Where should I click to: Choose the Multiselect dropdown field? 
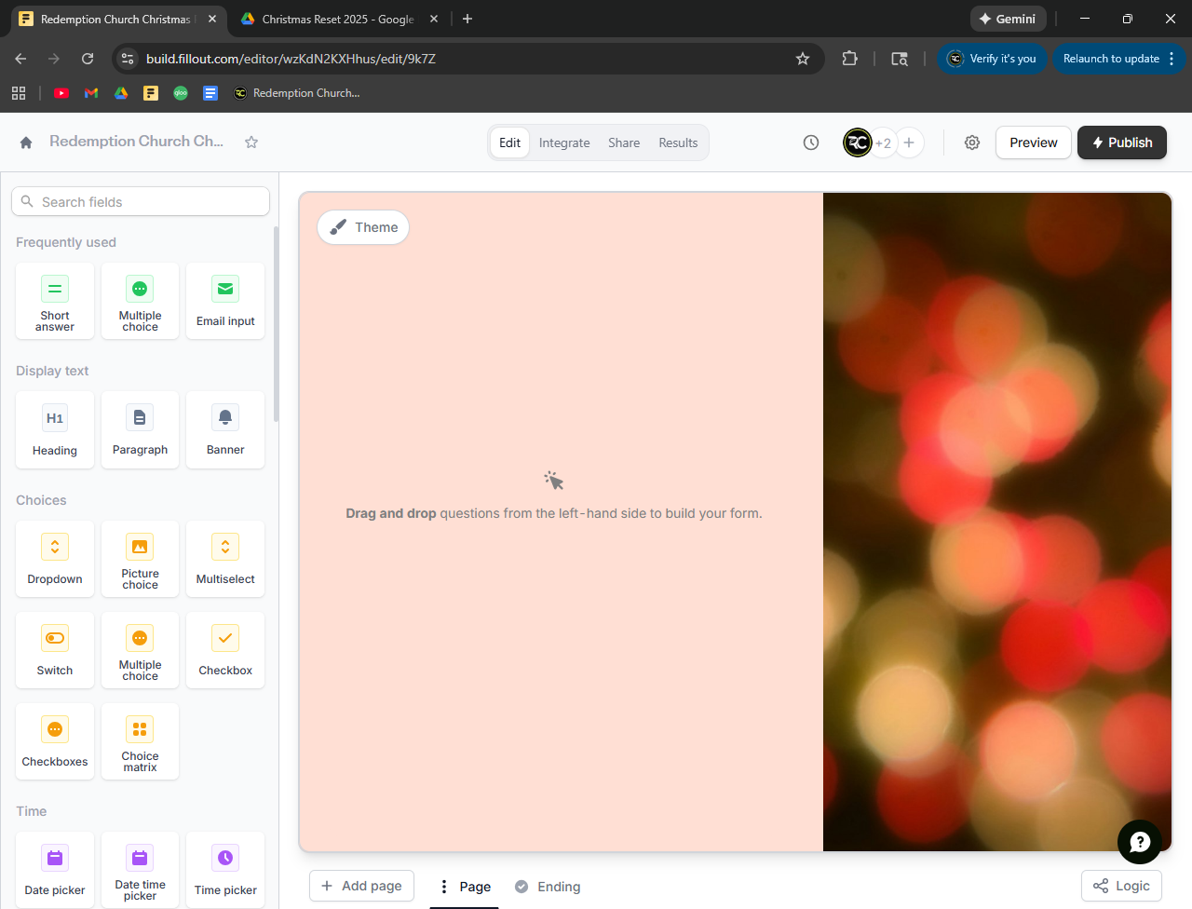pyautogui.click(x=225, y=559)
